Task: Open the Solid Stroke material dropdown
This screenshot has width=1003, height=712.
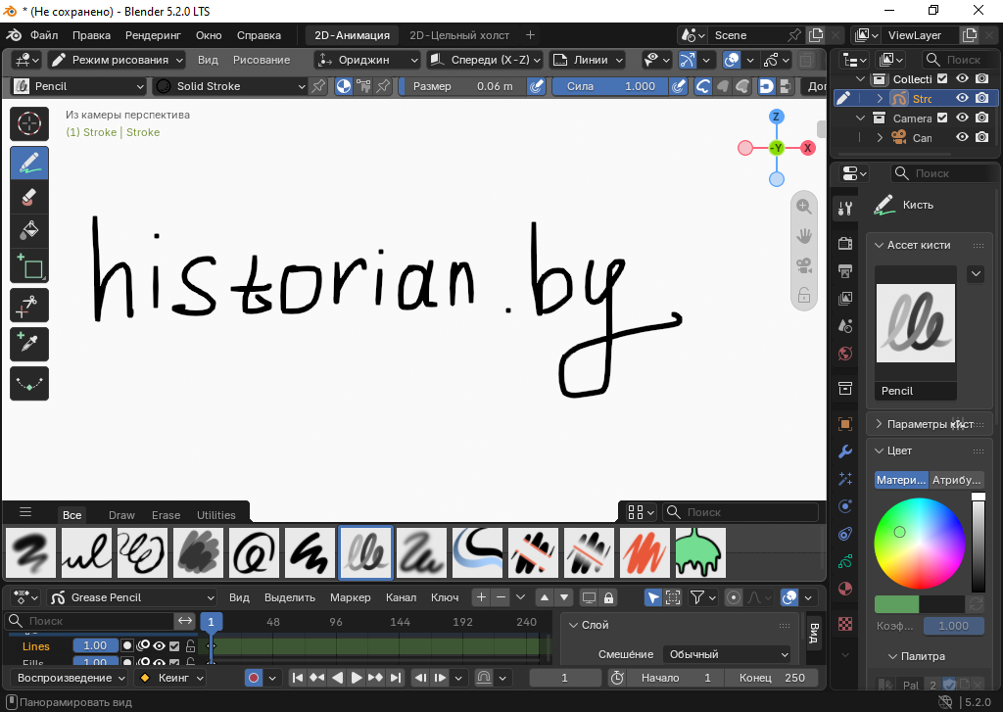Action: (231, 86)
